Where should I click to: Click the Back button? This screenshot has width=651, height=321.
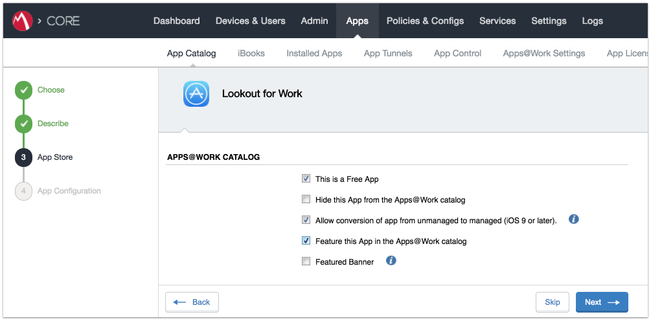click(192, 302)
